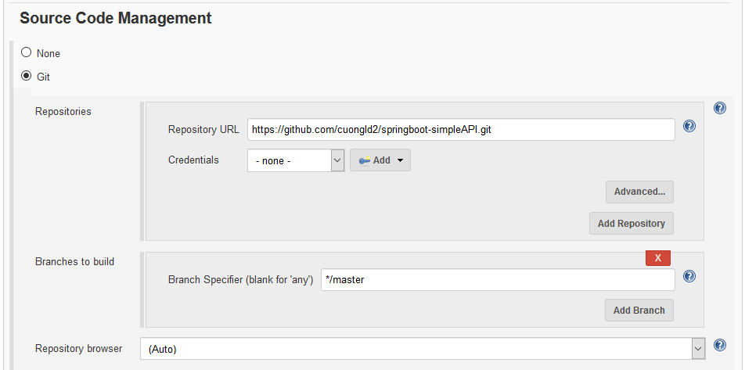Click help icon beside Repository URL field

689,126
